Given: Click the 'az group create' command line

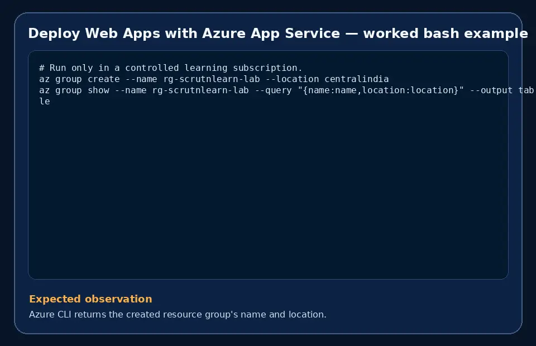Looking at the screenshot, I should click(x=214, y=79).
